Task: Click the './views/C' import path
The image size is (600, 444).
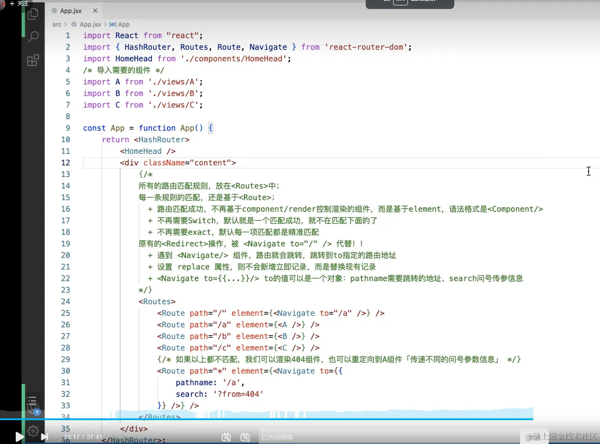Action: 173,105
